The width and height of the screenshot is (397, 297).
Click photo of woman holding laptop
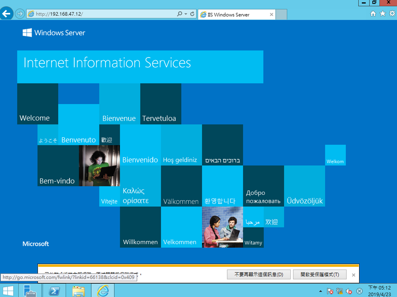point(99,165)
